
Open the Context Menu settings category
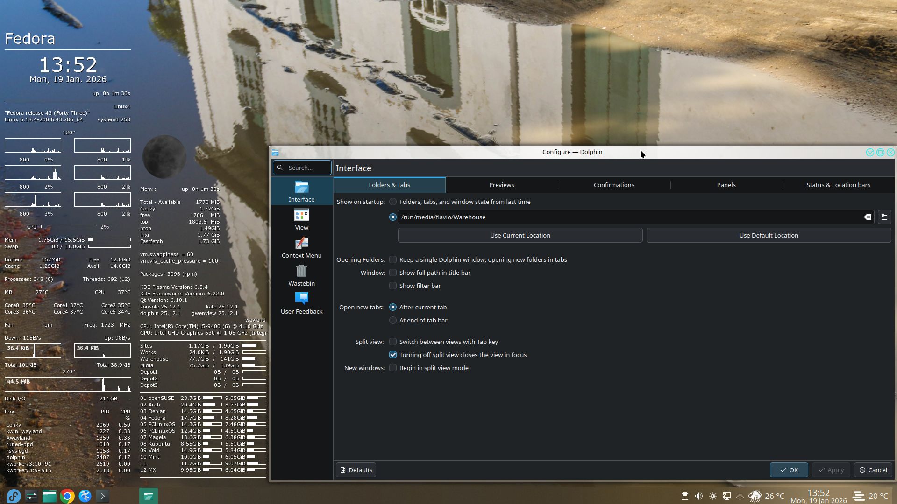click(301, 248)
